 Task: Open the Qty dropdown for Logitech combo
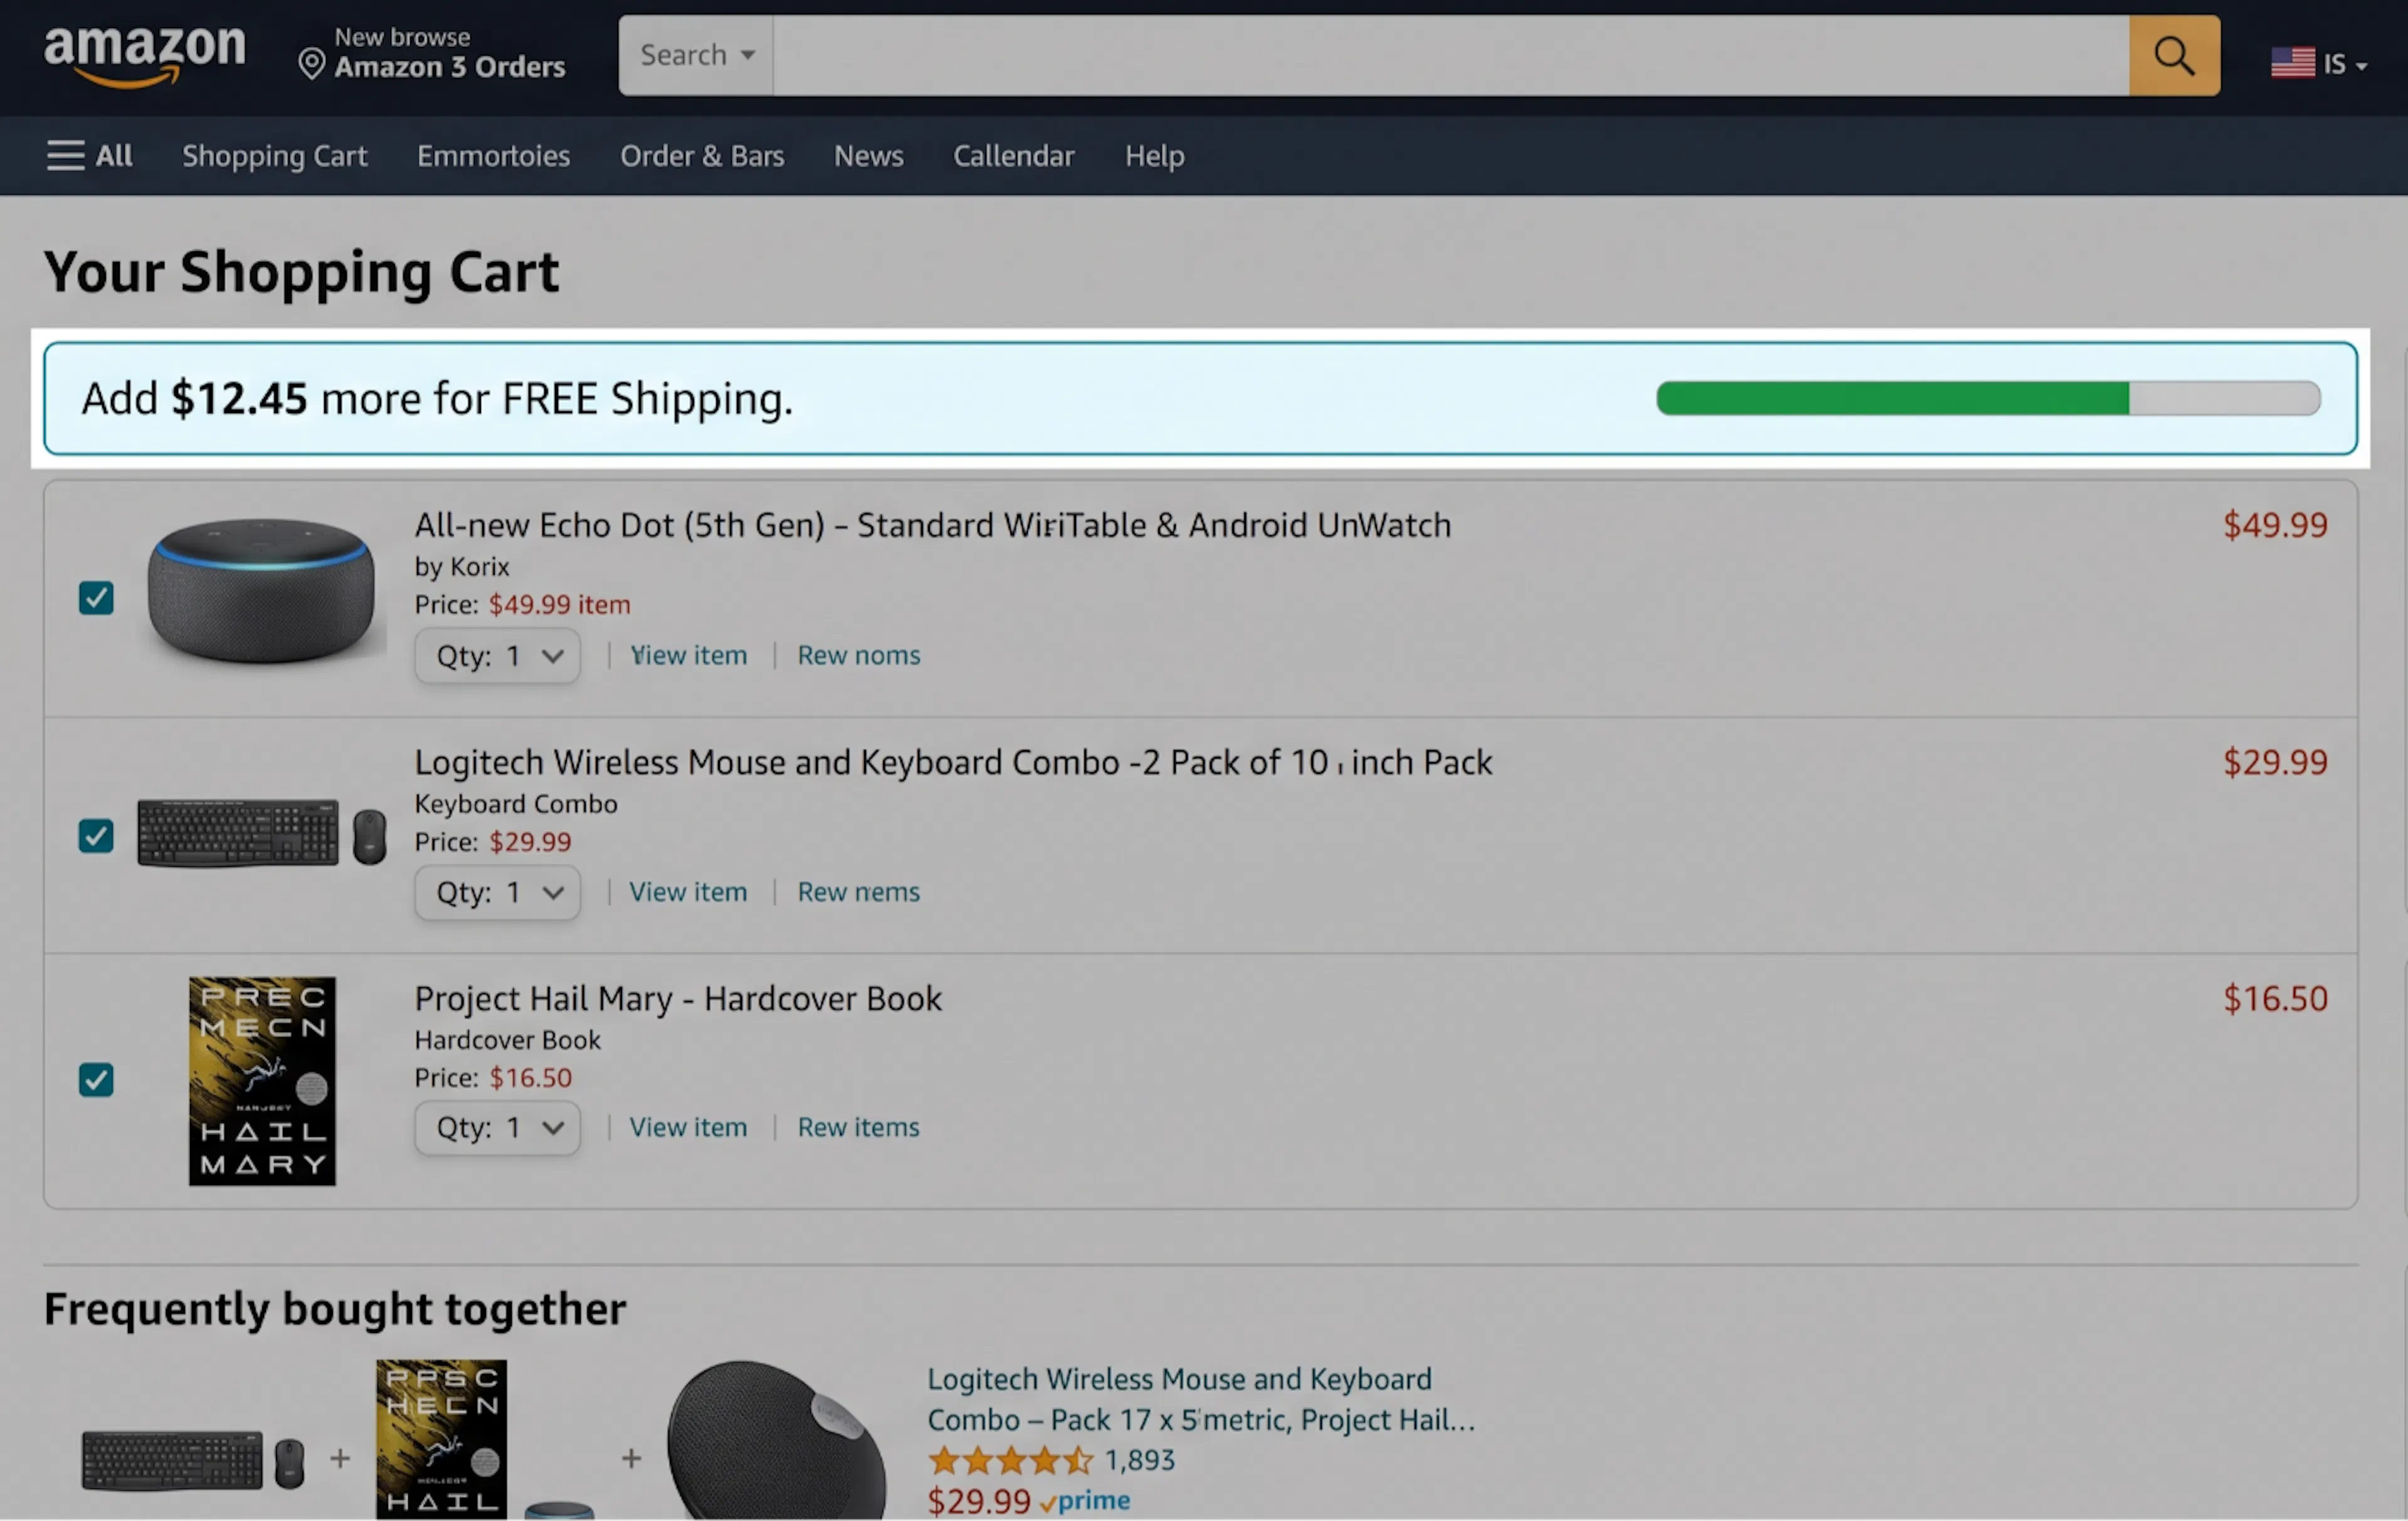[498, 892]
